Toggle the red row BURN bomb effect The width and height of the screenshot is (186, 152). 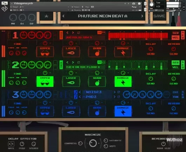coord(97,52)
